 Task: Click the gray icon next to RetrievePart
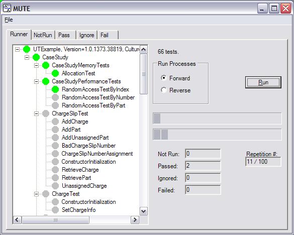point(55,178)
